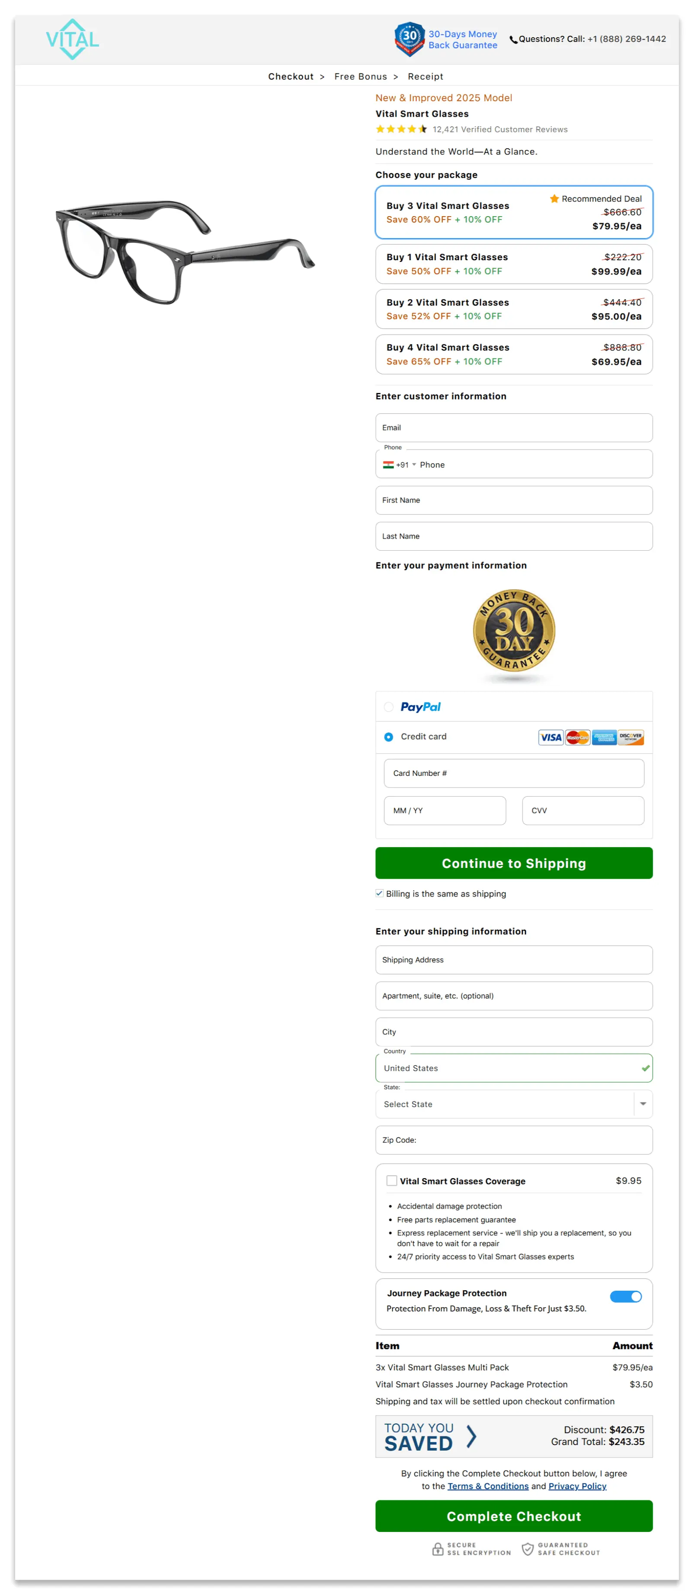Go to the Free Bonus step
694x1595 pixels.
point(360,76)
